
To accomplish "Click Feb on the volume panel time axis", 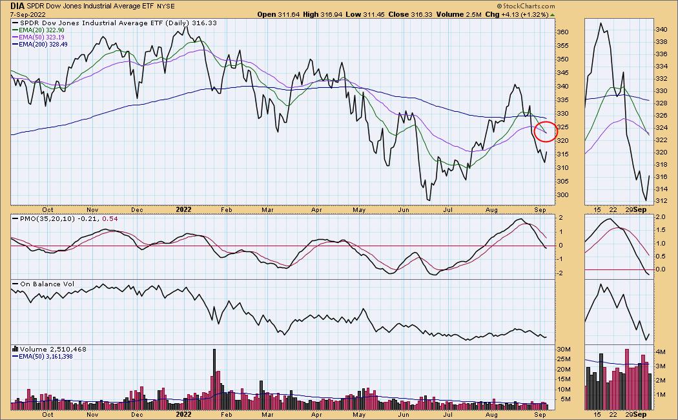I will tap(226, 414).
